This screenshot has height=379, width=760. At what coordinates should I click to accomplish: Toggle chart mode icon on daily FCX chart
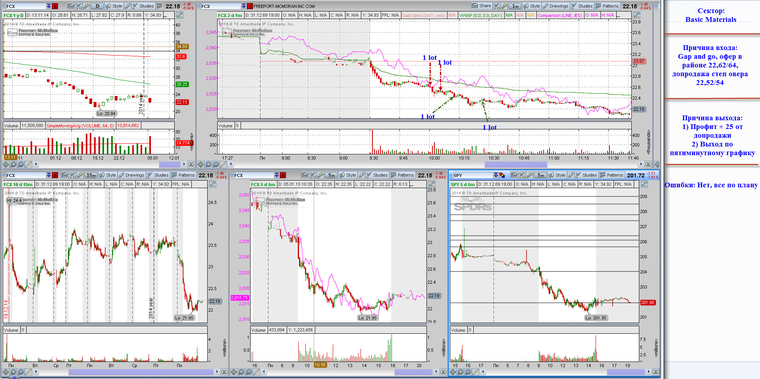pyautogui.click(x=179, y=15)
